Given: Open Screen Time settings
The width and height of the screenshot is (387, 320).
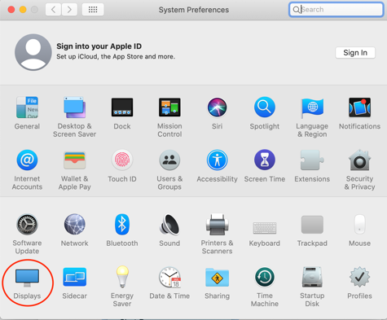Looking at the screenshot, I should click(265, 160).
